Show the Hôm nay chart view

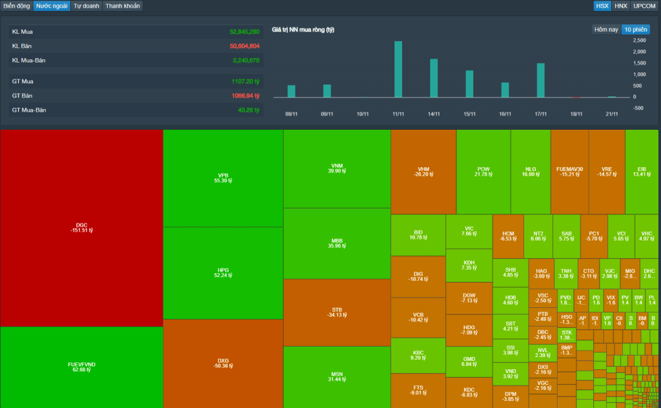(x=606, y=30)
